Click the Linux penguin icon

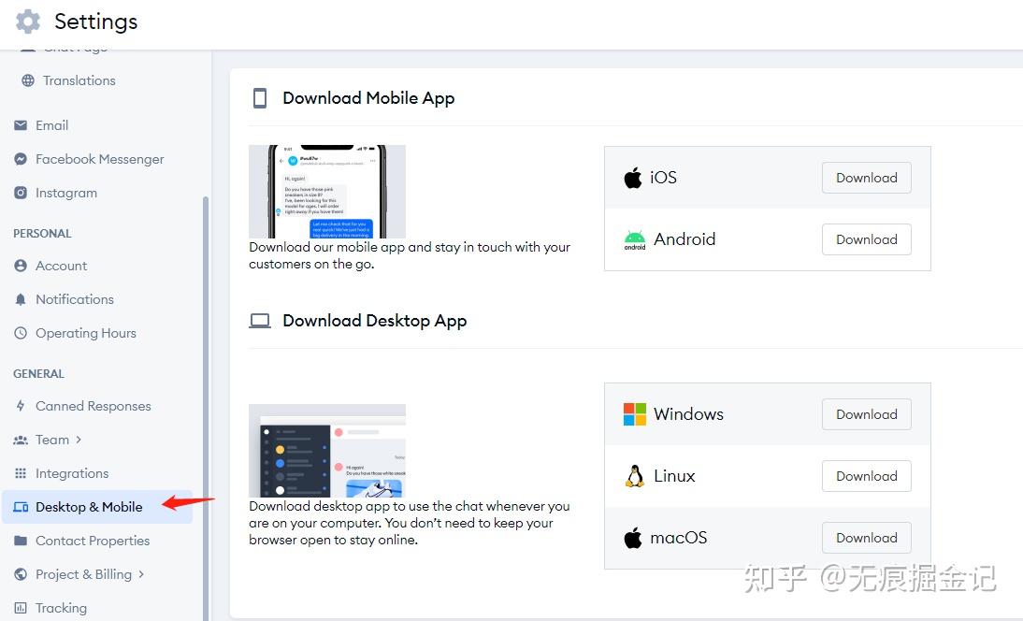(x=634, y=476)
